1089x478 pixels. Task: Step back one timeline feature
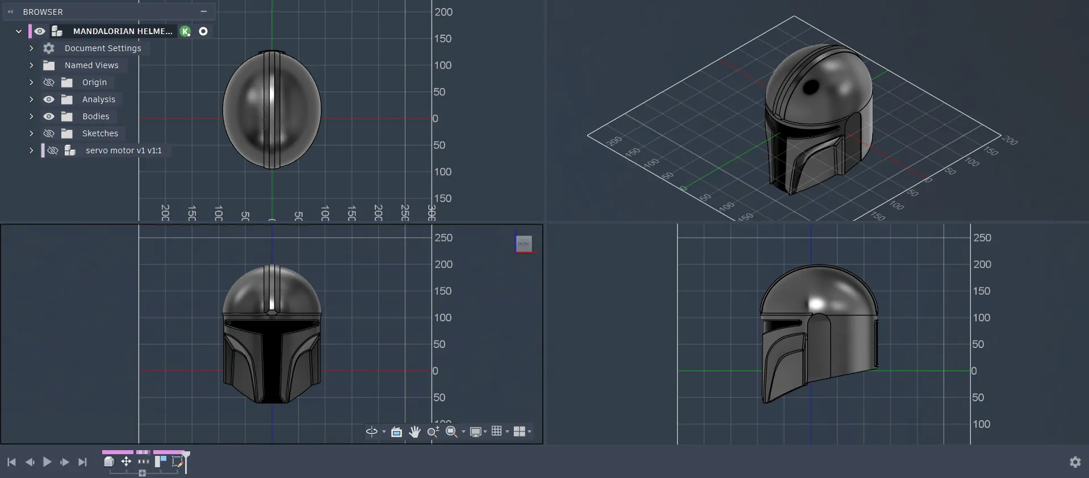click(30, 462)
